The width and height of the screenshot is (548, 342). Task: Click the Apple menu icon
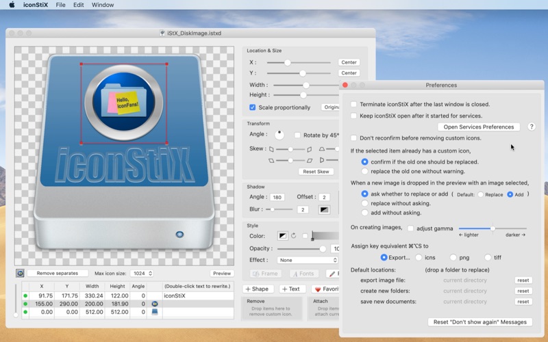(x=12, y=5)
